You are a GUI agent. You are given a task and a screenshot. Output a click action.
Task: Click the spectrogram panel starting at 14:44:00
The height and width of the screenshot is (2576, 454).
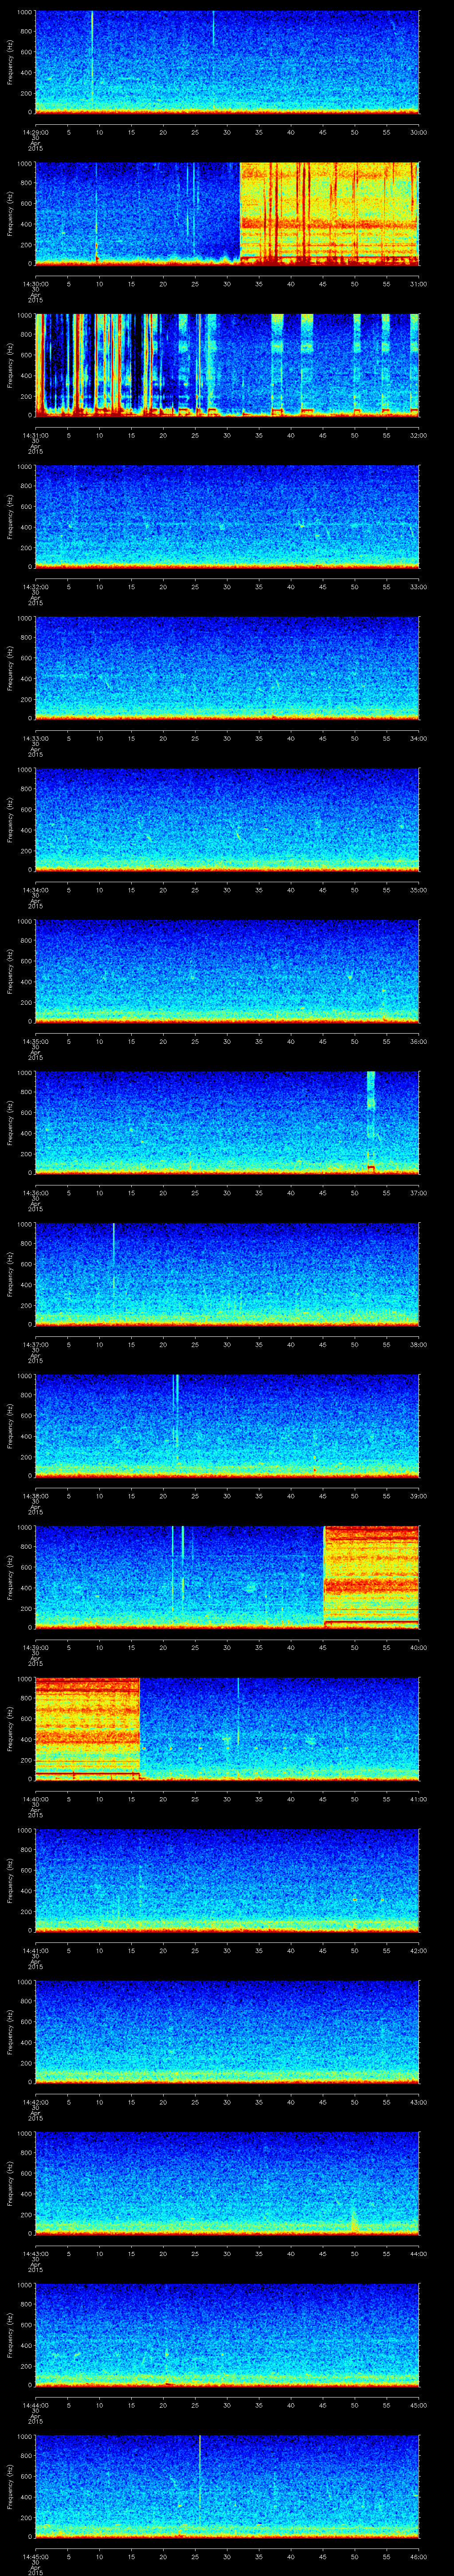point(227,2334)
